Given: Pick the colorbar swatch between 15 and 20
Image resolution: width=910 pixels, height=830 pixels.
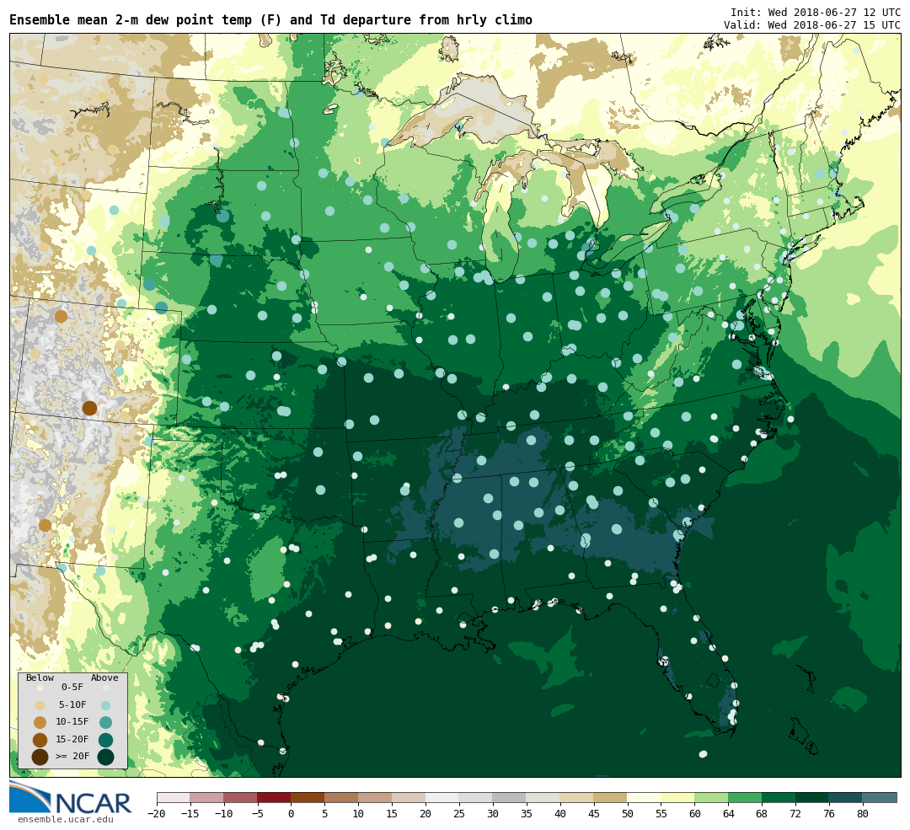Looking at the screenshot, I should coord(409,797).
